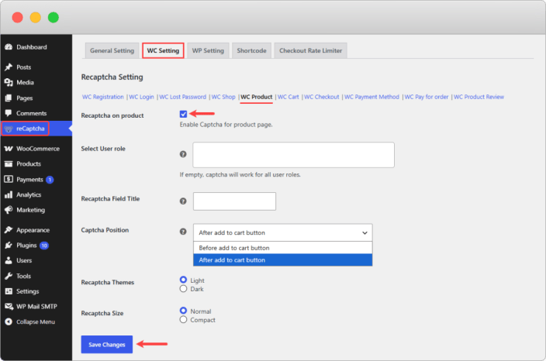The height and width of the screenshot is (361, 546).
Task: Click the WP Mail SMTP envelope icon
Action: 9,307
